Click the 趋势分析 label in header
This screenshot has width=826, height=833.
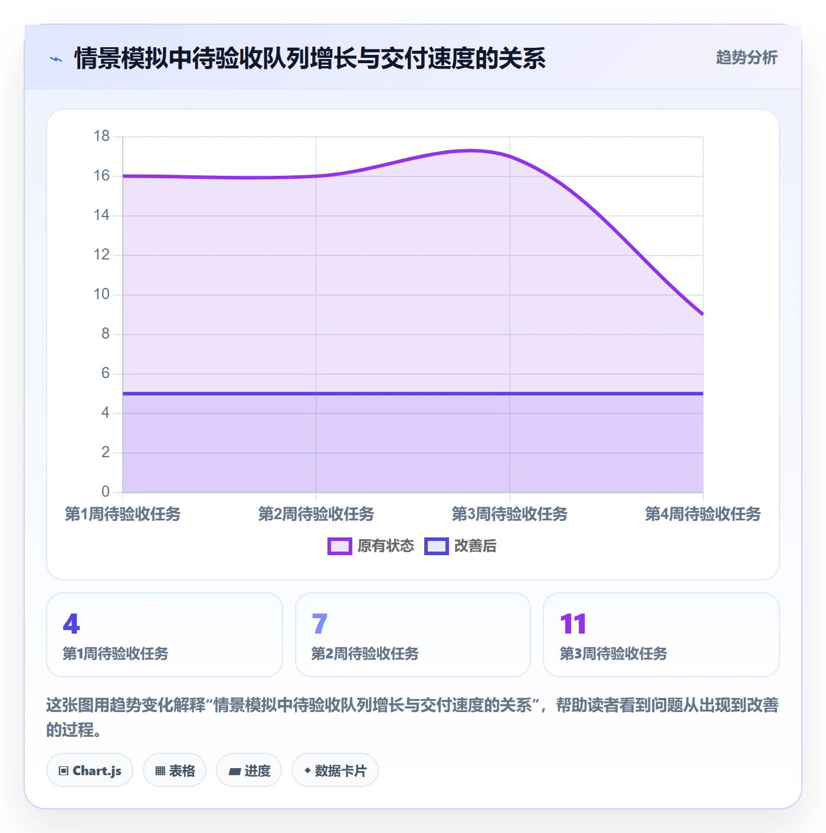click(x=746, y=57)
